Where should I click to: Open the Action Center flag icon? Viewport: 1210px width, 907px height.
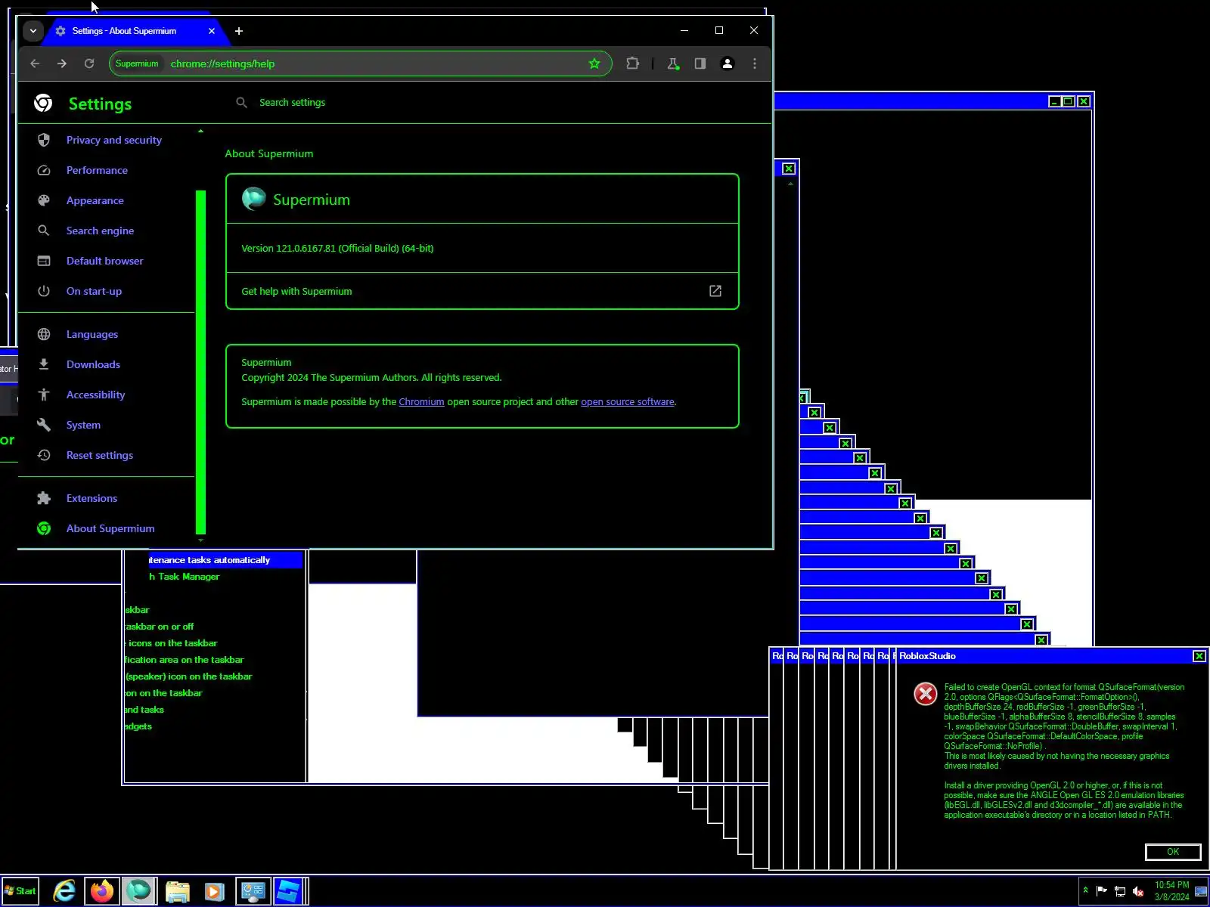coord(1102,891)
